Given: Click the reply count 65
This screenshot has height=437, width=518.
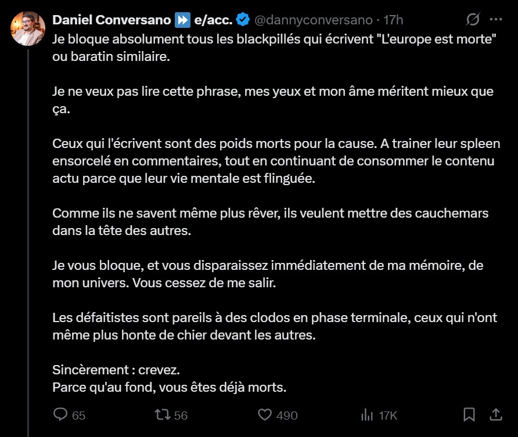Looking at the screenshot, I should (x=78, y=416).
